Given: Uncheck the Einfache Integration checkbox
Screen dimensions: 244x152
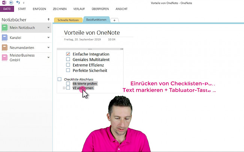Looking at the screenshot, I should (68, 54).
